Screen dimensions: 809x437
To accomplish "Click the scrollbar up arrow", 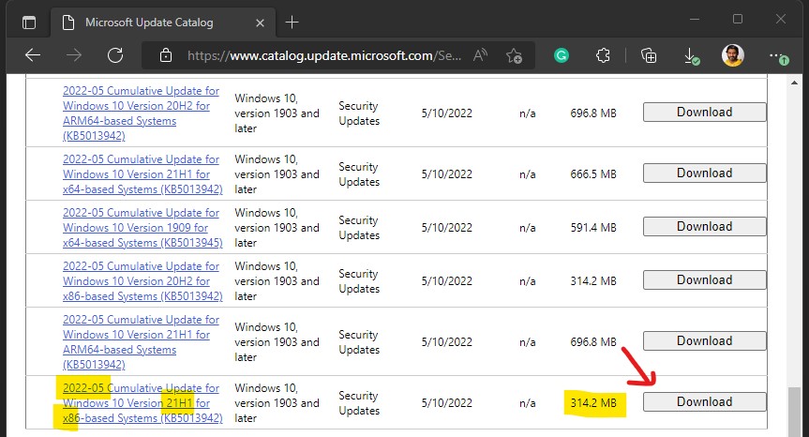I will click(794, 83).
